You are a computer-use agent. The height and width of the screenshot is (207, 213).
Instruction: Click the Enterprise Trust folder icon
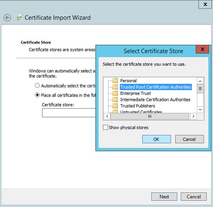(x=115, y=93)
